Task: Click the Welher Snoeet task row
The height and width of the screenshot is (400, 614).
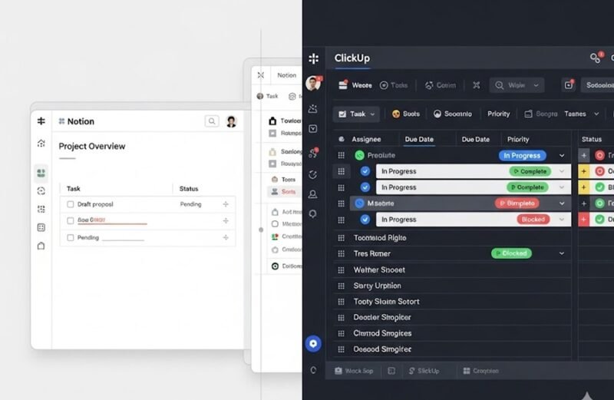Action: click(452, 270)
